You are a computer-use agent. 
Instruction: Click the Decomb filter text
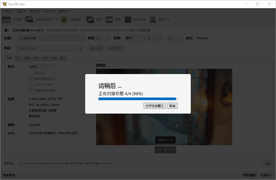tap(35, 125)
